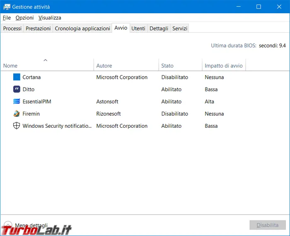Click the Disabilita button
The height and width of the screenshot is (236, 290).
(268, 225)
